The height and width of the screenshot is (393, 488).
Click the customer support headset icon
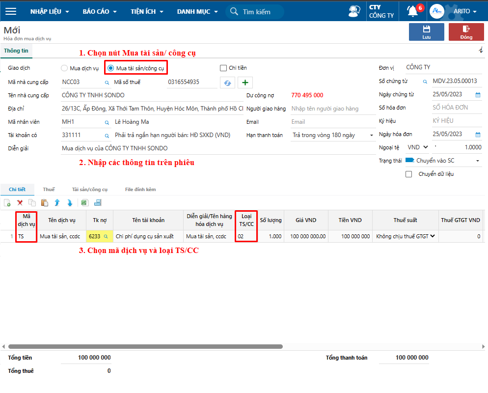tap(353, 11)
